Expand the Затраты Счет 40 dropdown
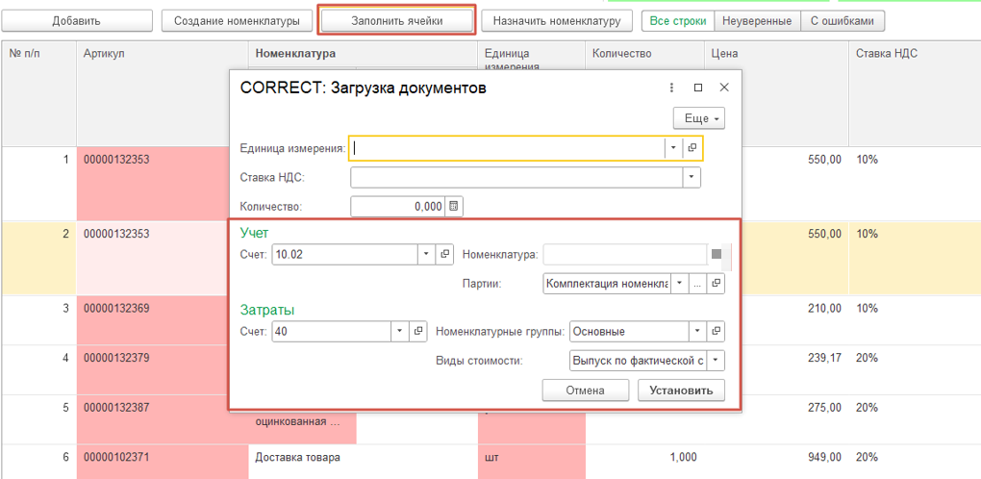 [400, 332]
